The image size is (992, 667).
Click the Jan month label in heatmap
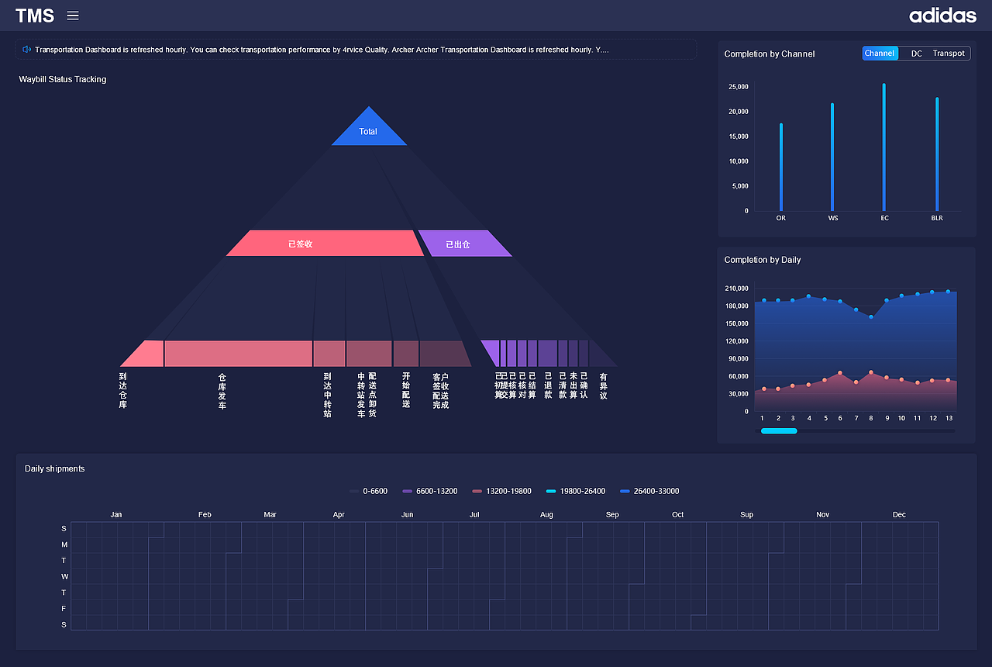pos(116,514)
